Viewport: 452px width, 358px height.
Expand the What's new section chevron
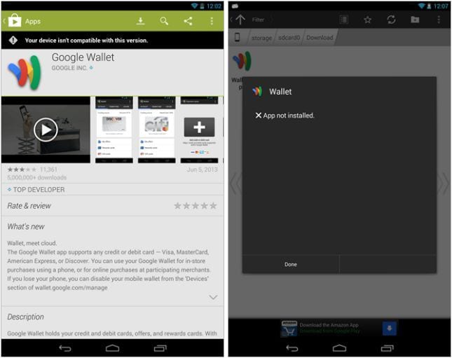[213, 297]
